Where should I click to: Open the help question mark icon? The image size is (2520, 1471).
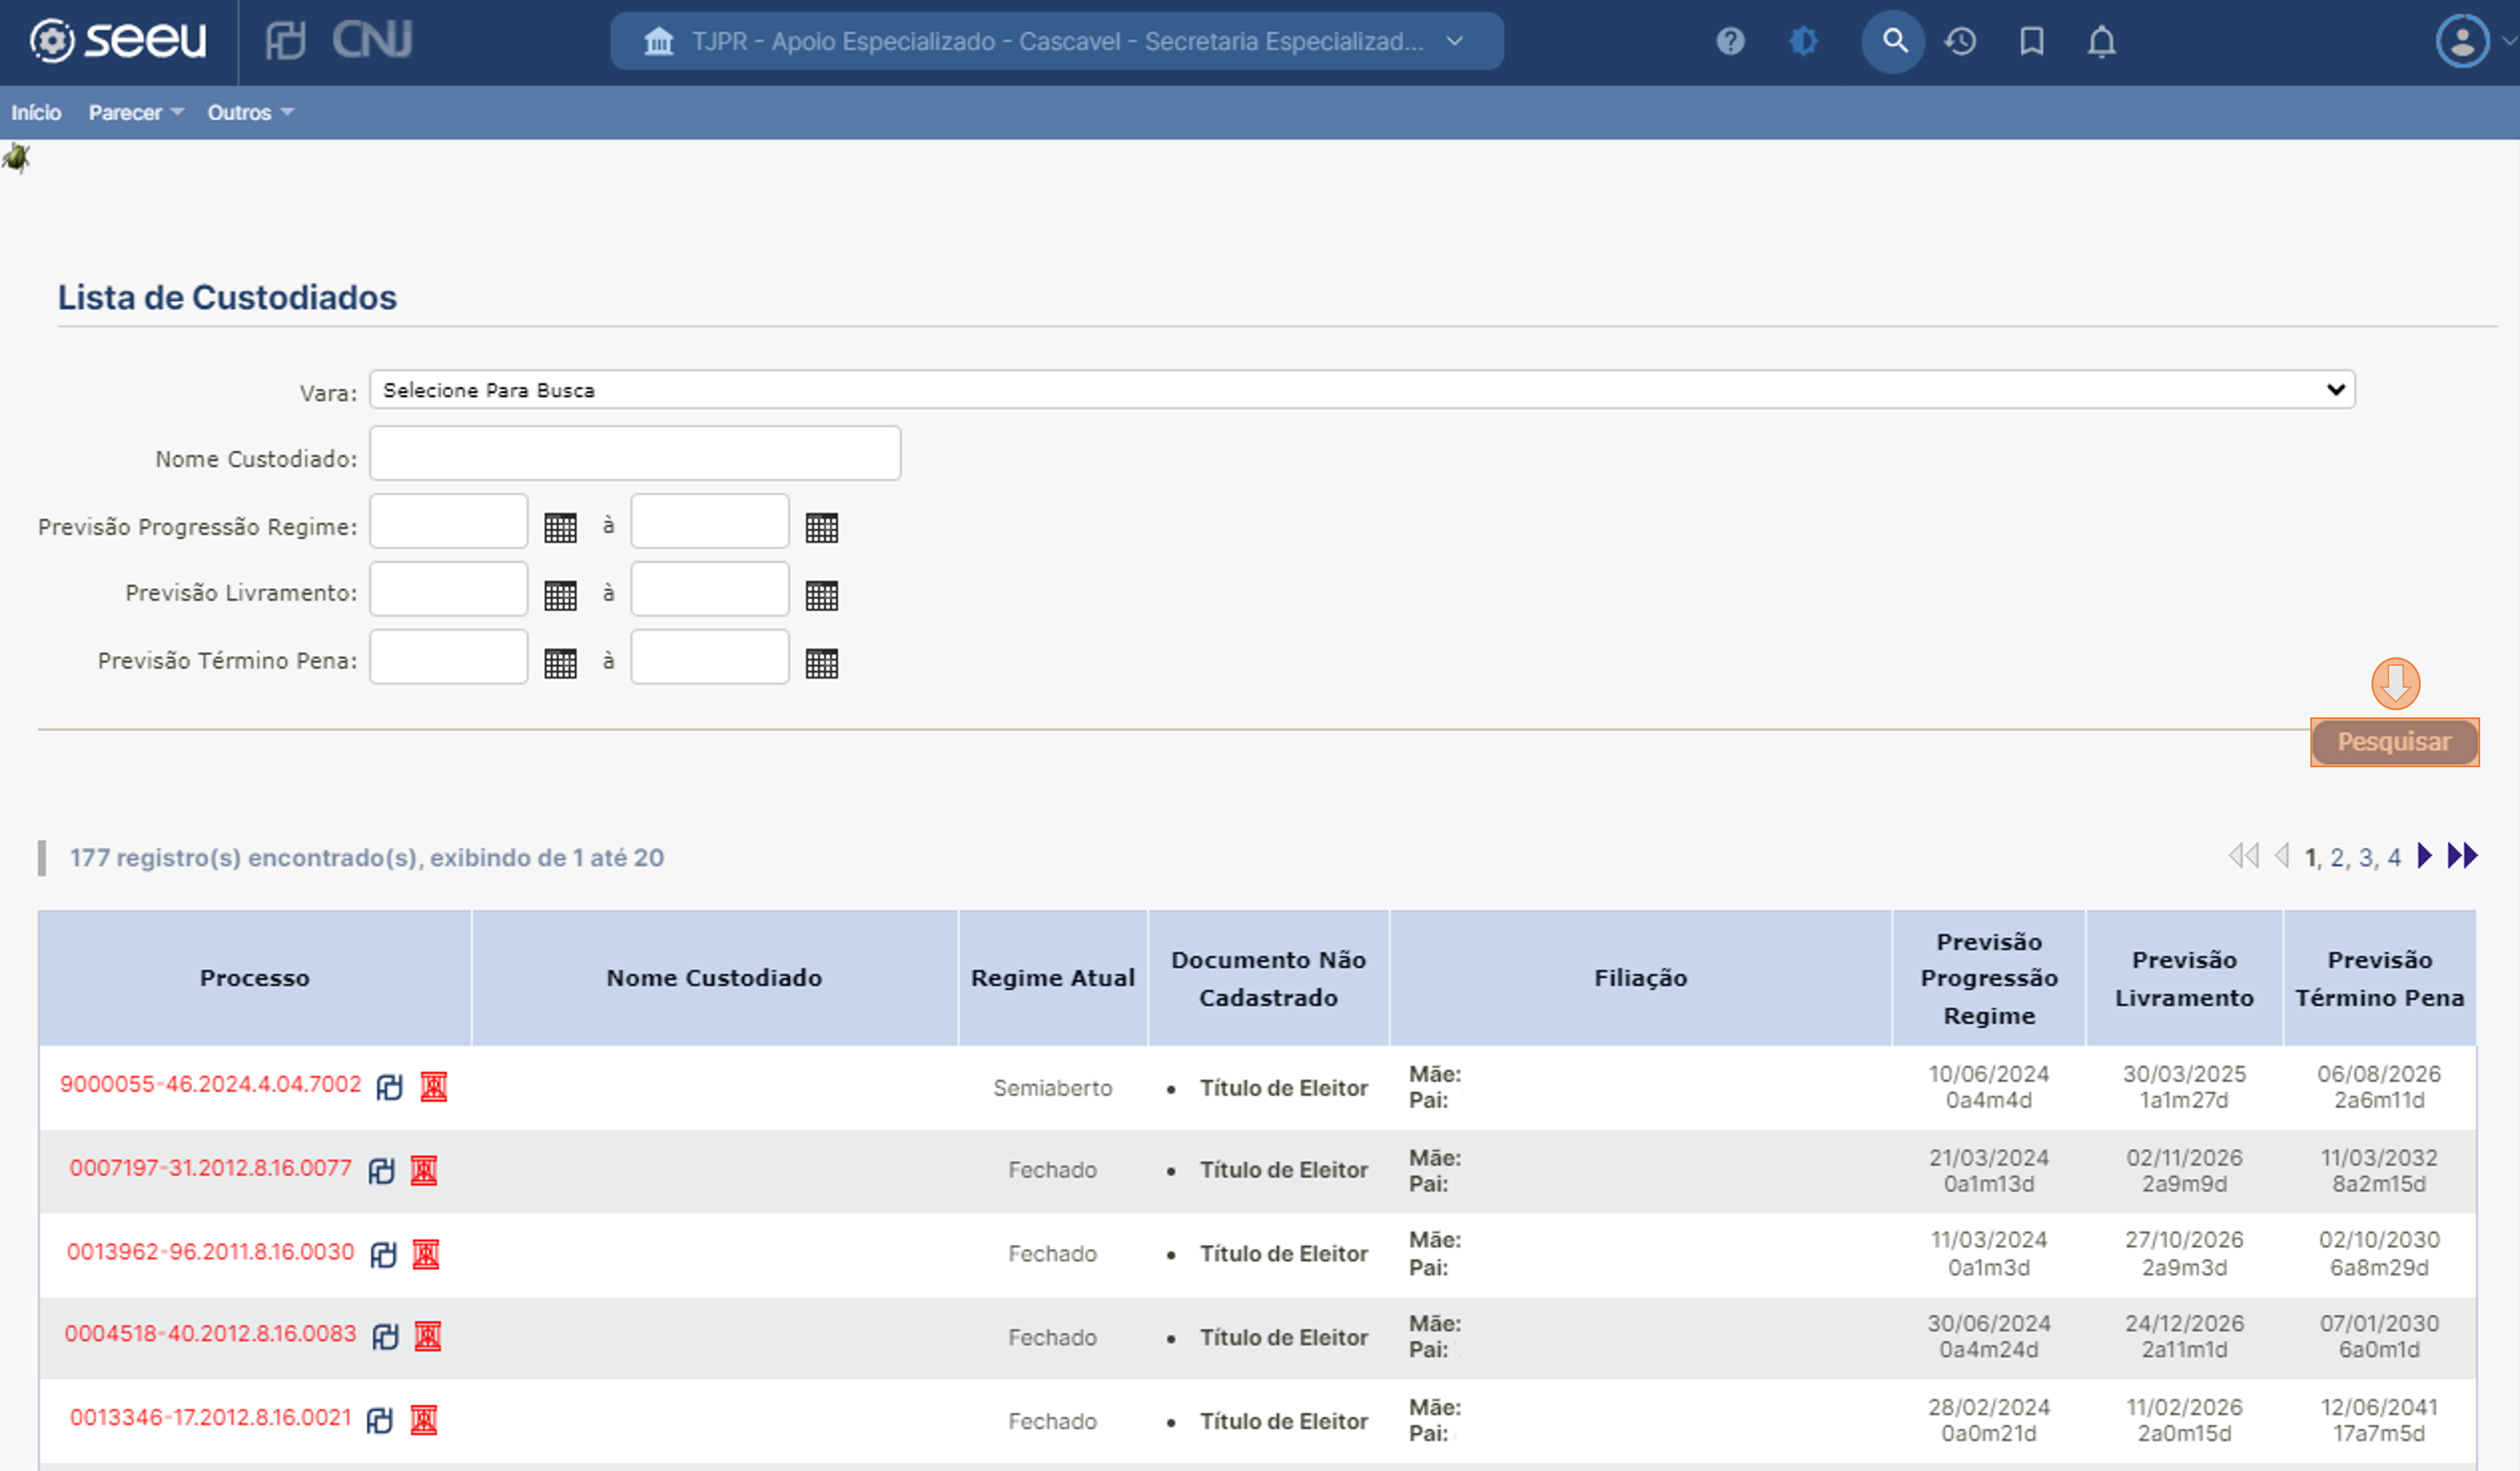[x=1730, y=41]
